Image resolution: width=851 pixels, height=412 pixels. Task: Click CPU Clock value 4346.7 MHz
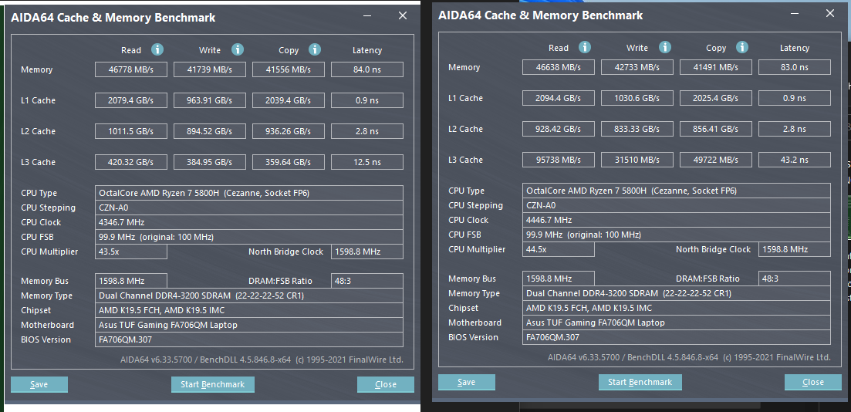tap(248, 222)
